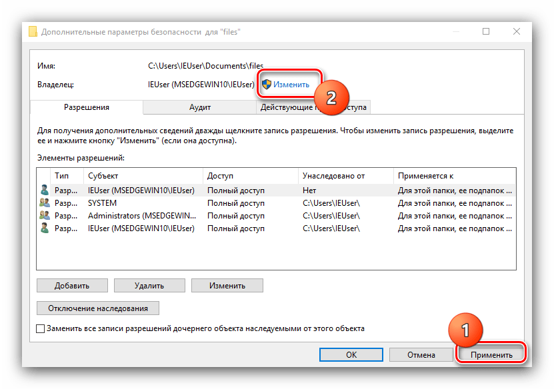Click the shield icon next to owner Изменить
This screenshot has width=554, height=389.
pos(266,85)
